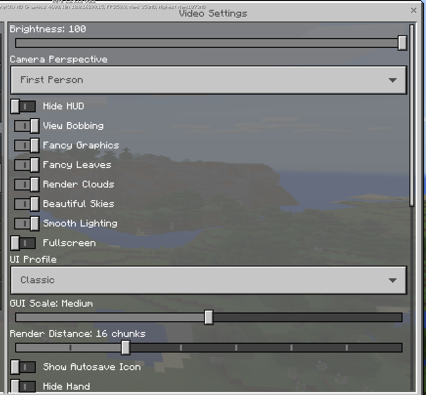Toggle Render Clouds off
Viewport: 426px width, 395px height.
26,184
